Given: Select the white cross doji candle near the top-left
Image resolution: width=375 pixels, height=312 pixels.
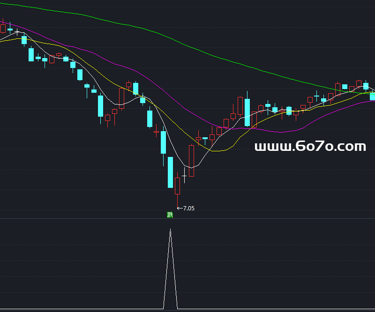Looking at the screenshot, I should 17,32.
